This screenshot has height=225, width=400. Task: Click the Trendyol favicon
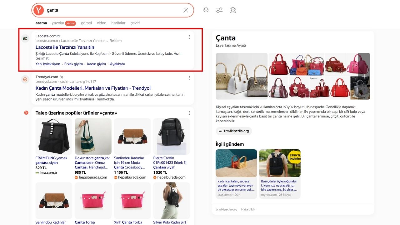click(x=25, y=79)
